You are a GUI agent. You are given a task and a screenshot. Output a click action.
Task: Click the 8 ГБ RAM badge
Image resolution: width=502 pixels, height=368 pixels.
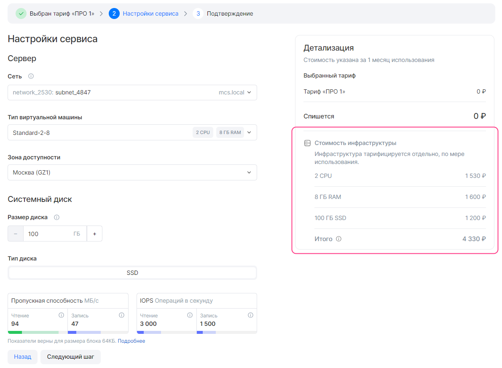[x=230, y=133]
